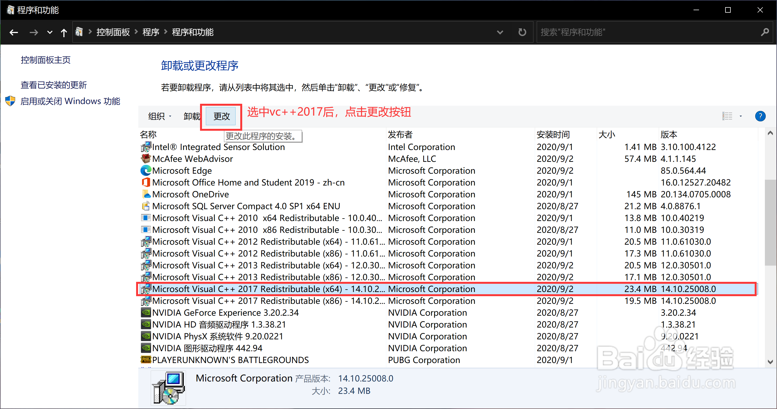Click the McAfee WebAdvisor box icon
The width and height of the screenshot is (777, 409).
click(146, 159)
